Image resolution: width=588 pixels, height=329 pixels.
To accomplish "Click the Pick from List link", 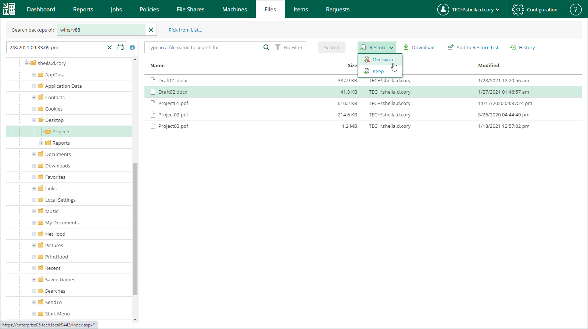I will (x=185, y=30).
